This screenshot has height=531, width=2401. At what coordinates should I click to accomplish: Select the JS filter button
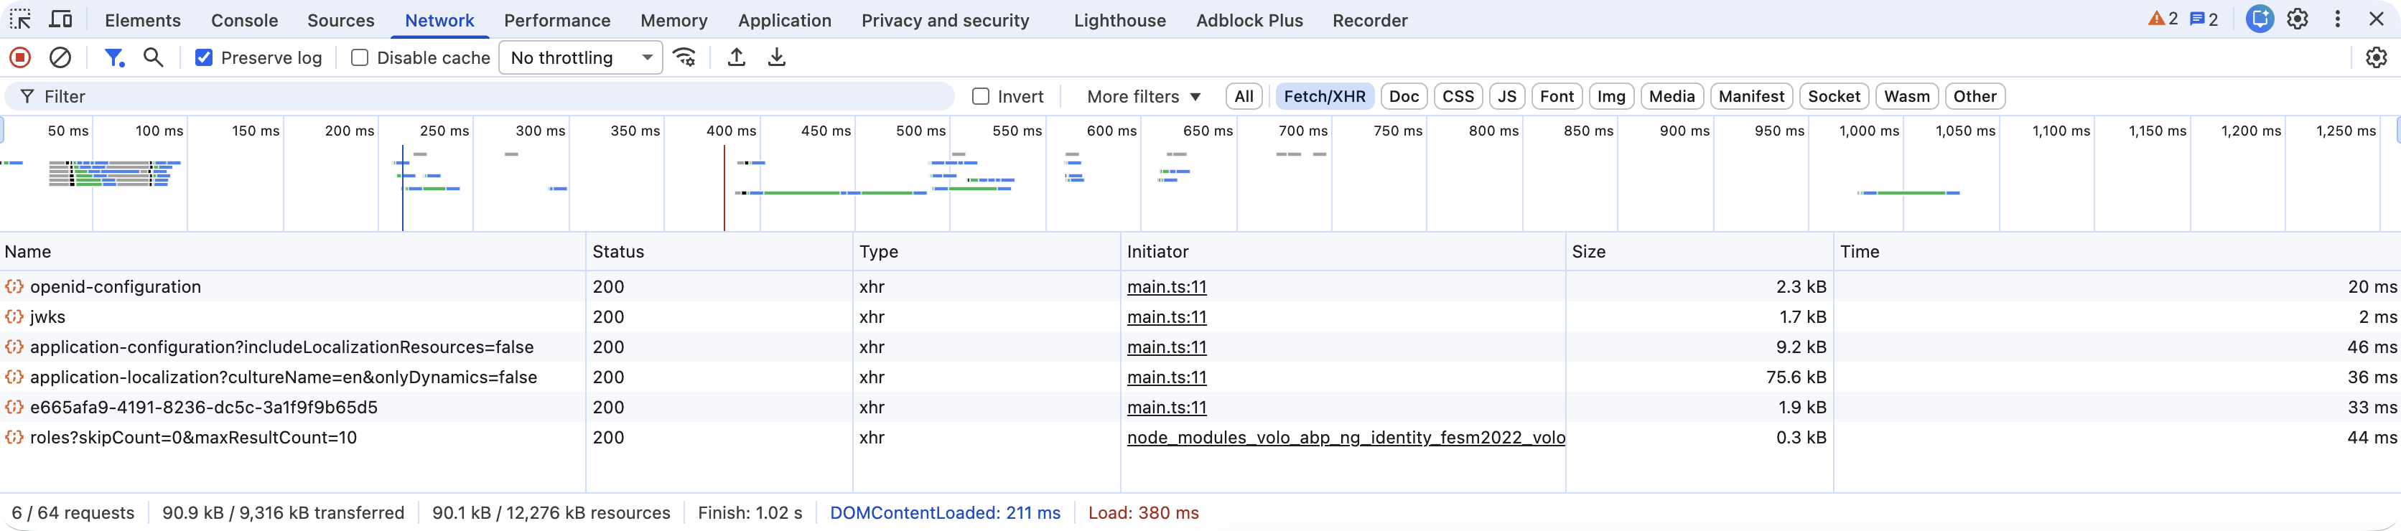1506,97
